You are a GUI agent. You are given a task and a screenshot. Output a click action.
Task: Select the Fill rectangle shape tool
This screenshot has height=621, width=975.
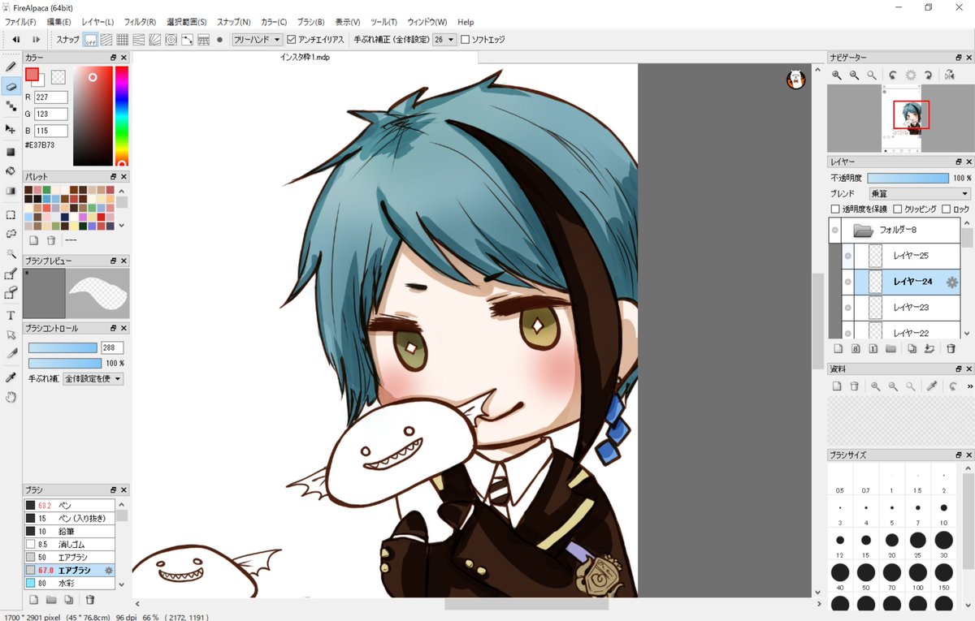click(x=11, y=151)
